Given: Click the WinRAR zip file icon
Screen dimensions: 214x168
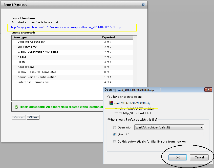Looking at the screenshot, I should coord(111,103).
